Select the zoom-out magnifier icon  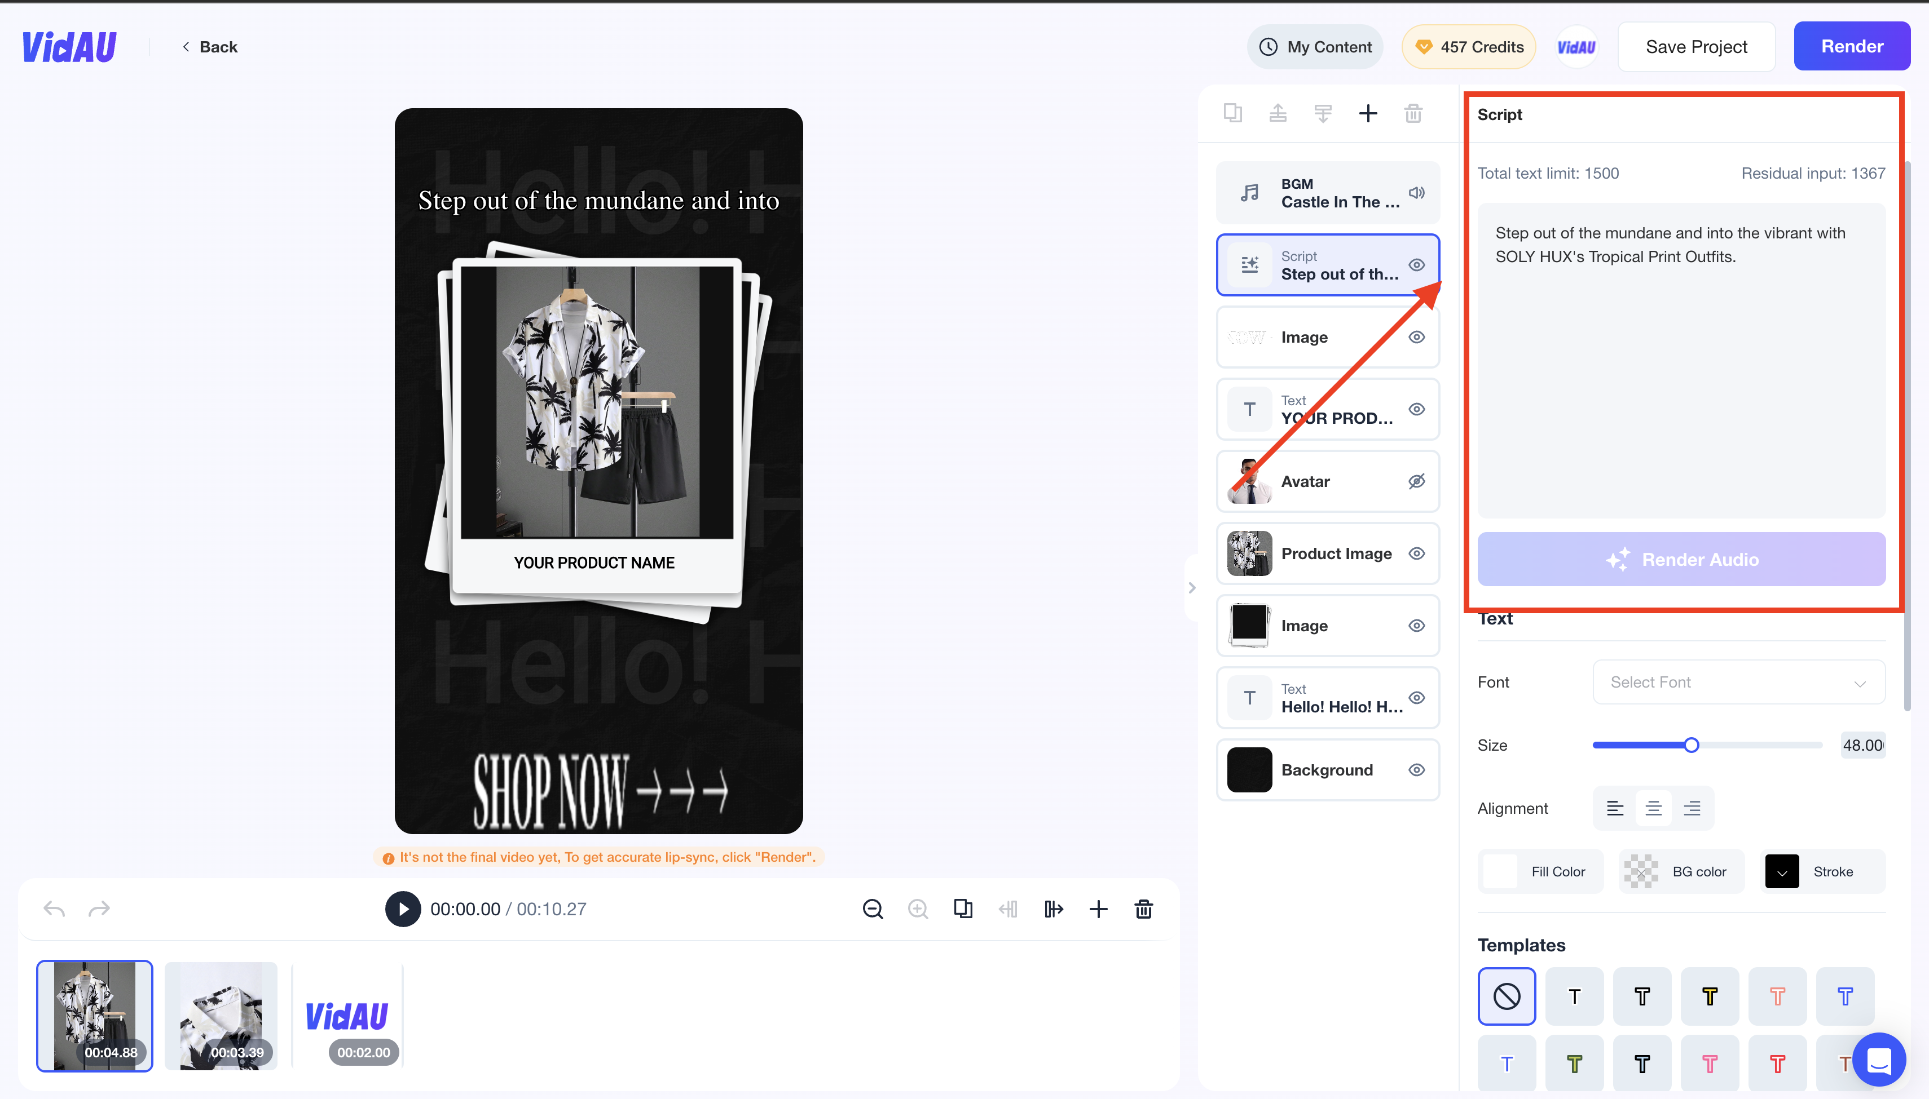click(872, 910)
